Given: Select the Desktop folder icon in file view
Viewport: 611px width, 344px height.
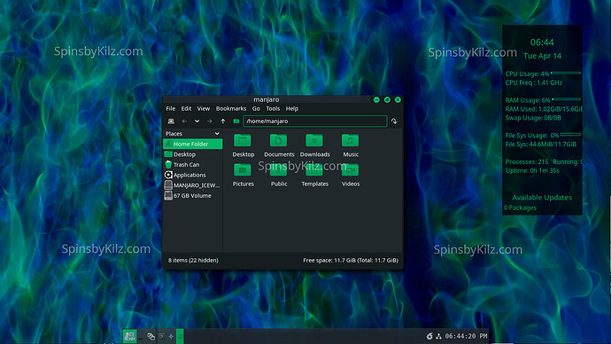Looking at the screenshot, I should 243,141.
